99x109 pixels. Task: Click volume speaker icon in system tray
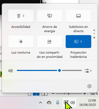(73, 103)
